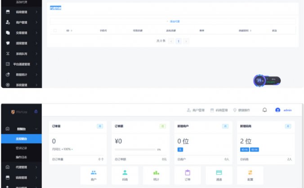
Task: Click the 订单额 progress bar
Action: click(135, 149)
